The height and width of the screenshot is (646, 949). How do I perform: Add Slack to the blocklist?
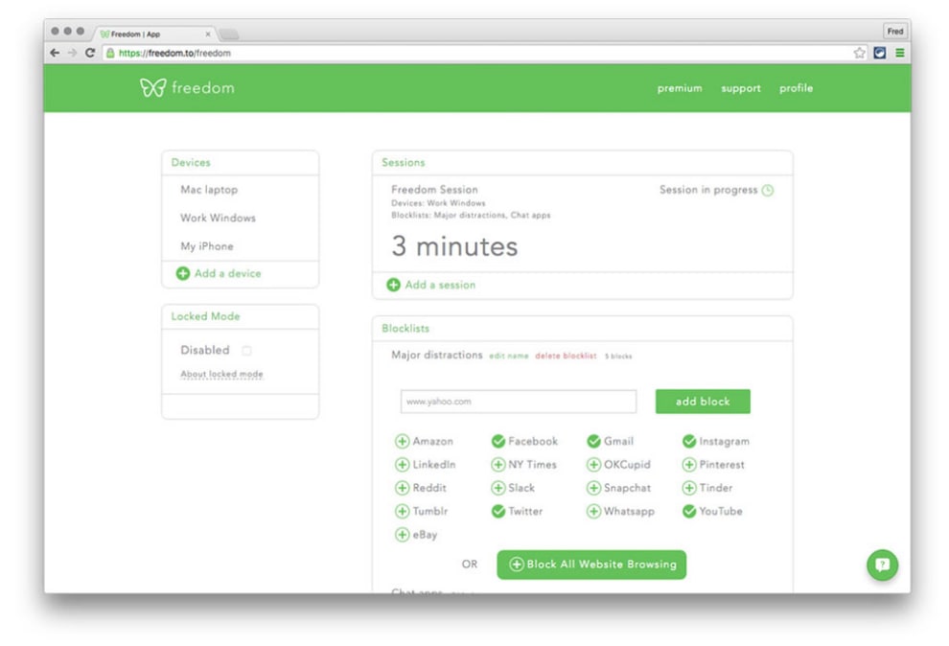(x=498, y=488)
